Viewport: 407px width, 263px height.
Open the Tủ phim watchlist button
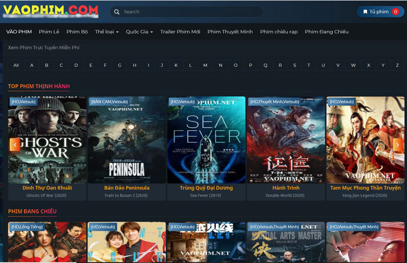pos(380,12)
